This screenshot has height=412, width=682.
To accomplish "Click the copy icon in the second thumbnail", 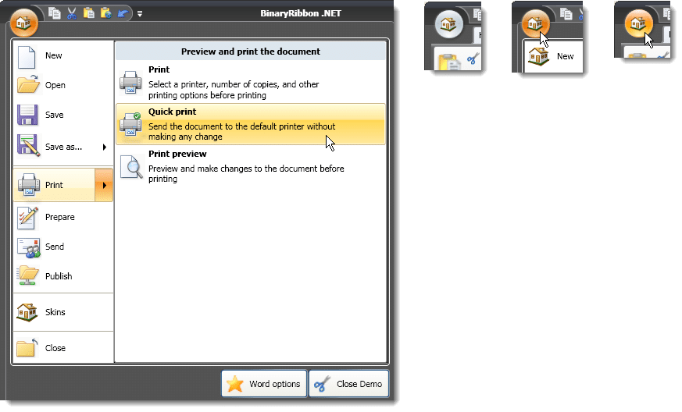I will pos(566,14).
